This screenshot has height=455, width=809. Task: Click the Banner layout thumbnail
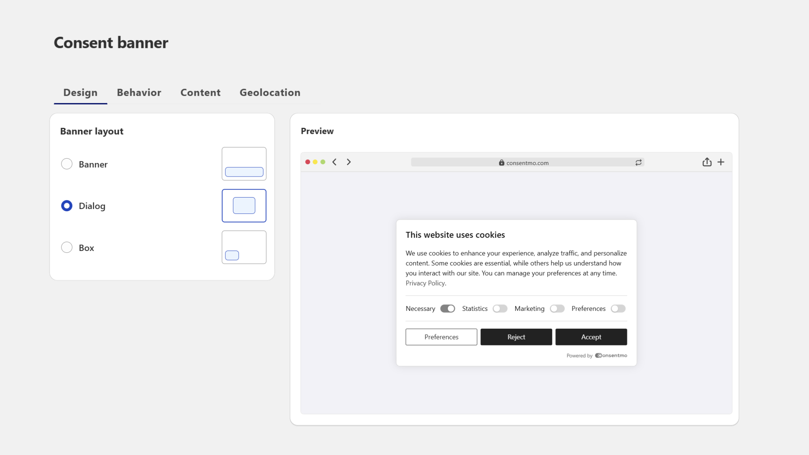[x=244, y=164]
